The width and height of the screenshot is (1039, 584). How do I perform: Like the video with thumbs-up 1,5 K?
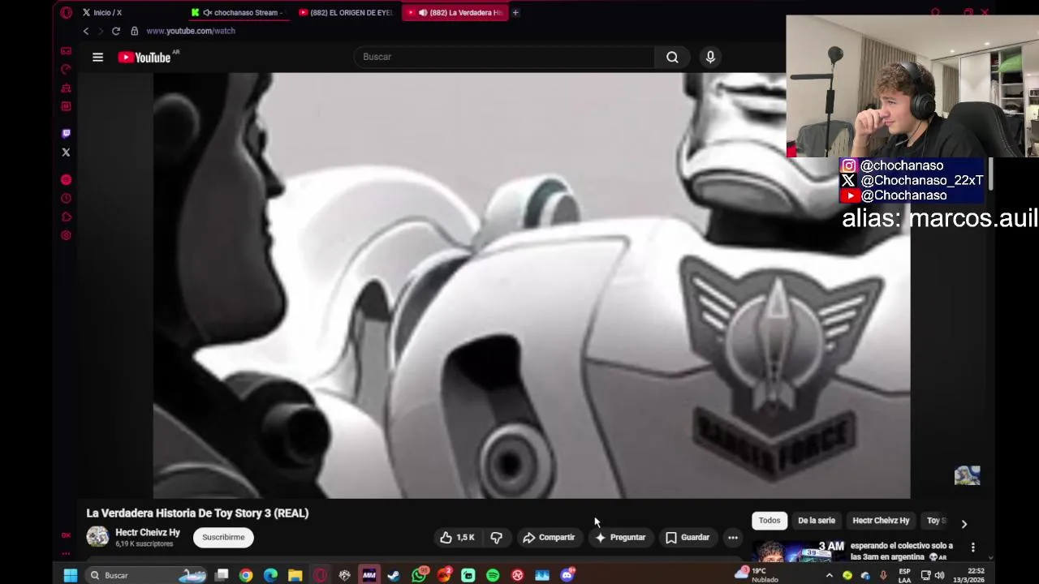click(457, 537)
